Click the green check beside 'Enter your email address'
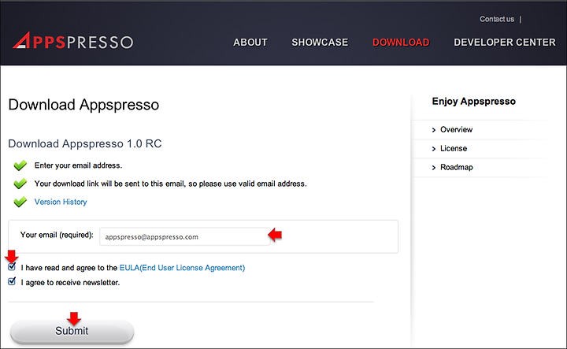The image size is (567, 349). [x=20, y=165]
